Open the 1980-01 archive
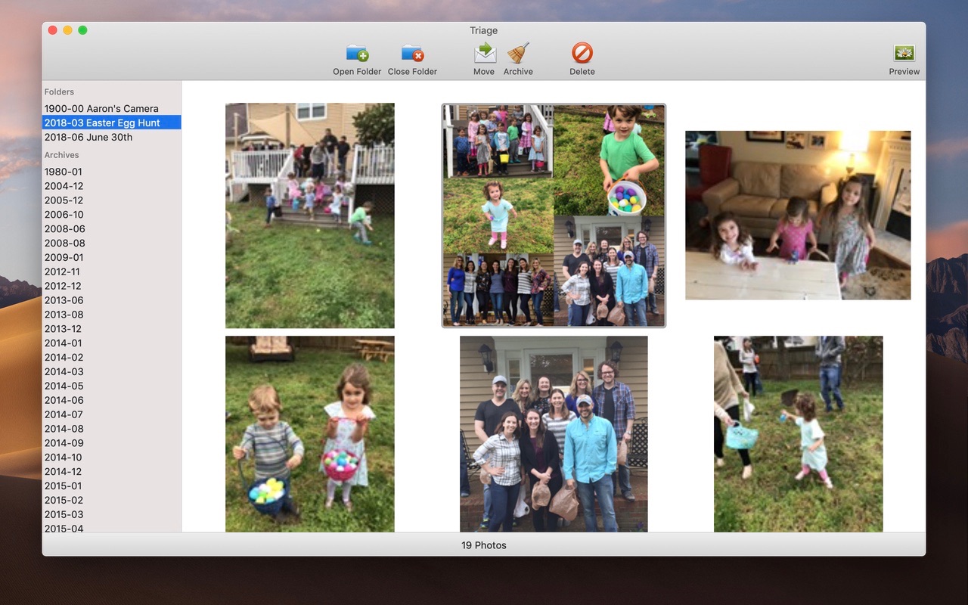The width and height of the screenshot is (968, 605). pos(112,172)
